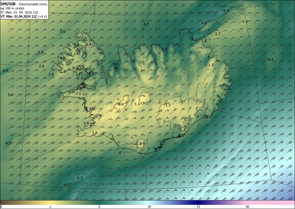Click the 1.3 value on Vatnajökull
Screen dimensions: 295x209
point(168,105)
